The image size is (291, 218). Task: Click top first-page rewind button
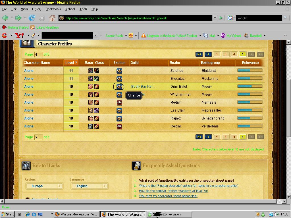click(199, 54)
